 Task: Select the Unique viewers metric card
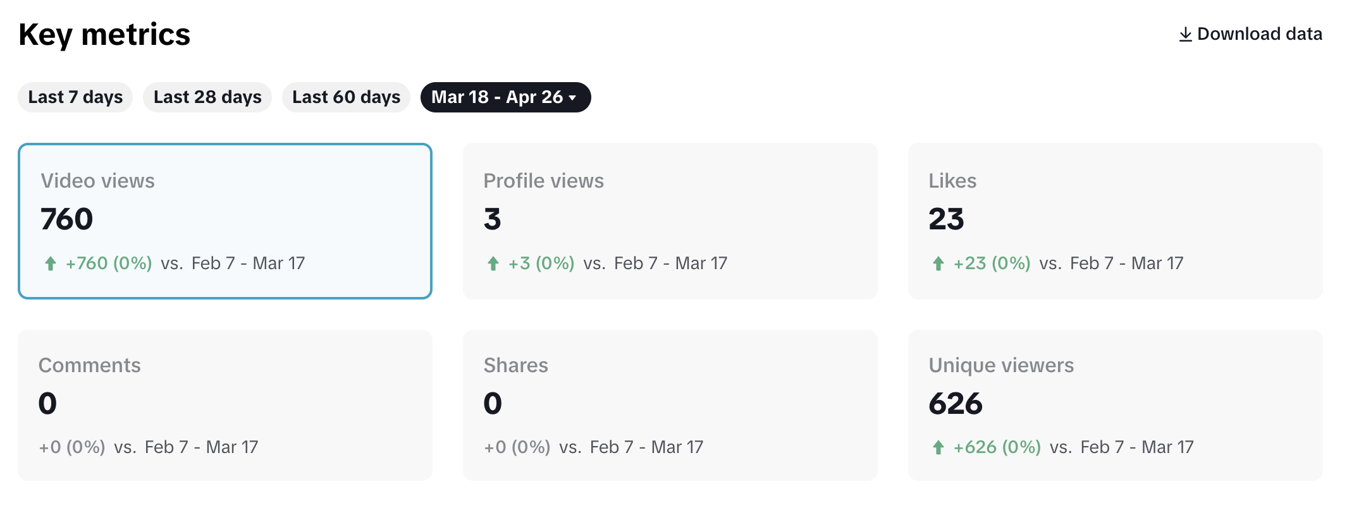pyautogui.click(x=1115, y=405)
